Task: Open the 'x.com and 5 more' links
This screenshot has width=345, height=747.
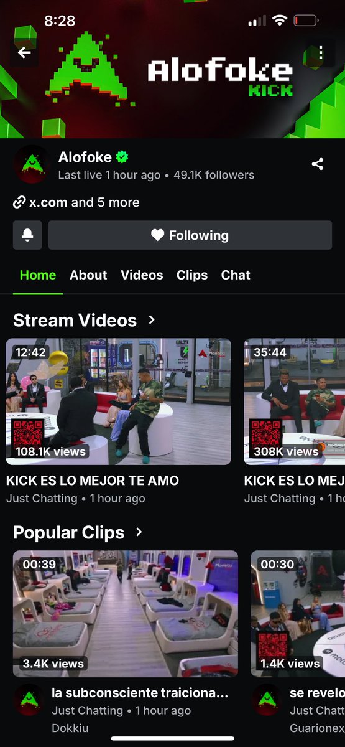Action: pos(76,202)
